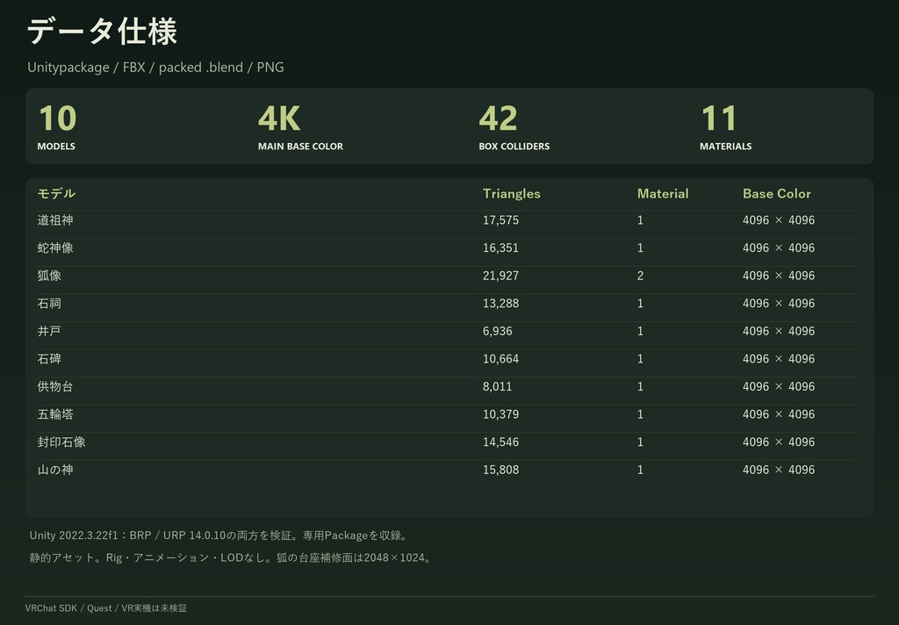Image resolution: width=899 pixels, height=625 pixels.
Task: Select the 供物台 model name
Action: [x=55, y=386]
